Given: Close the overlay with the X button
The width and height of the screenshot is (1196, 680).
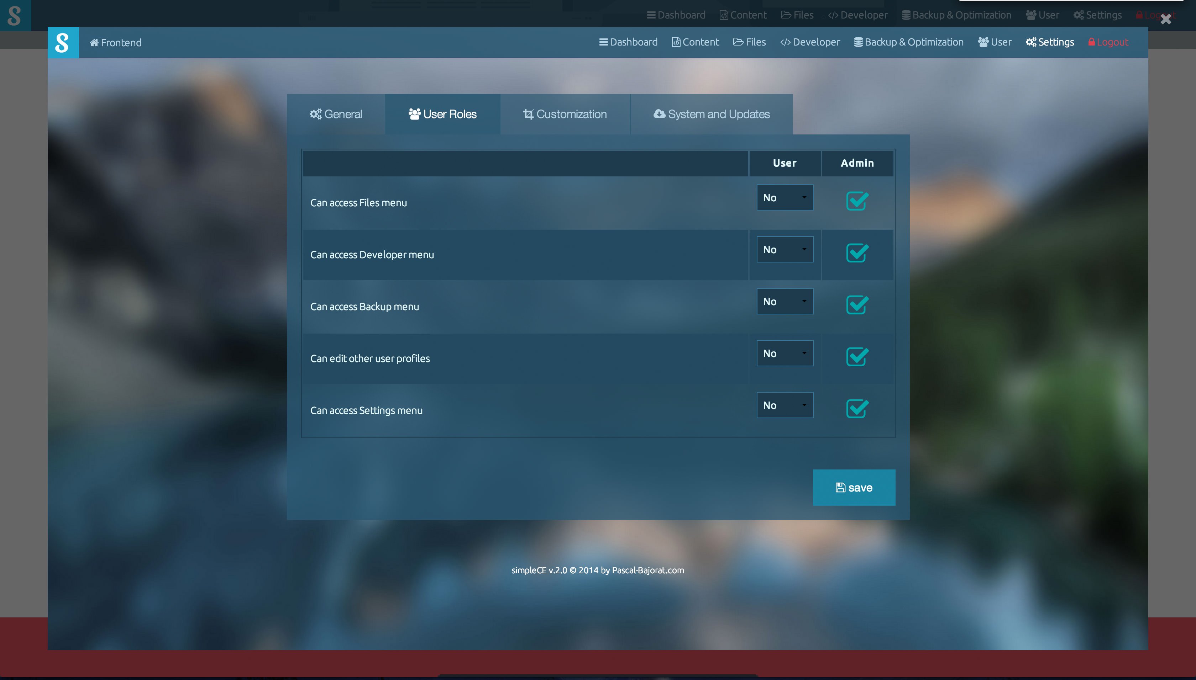Looking at the screenshot, I should [1165, 19].
